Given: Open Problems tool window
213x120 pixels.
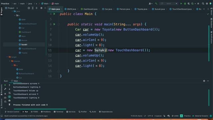Looking at the screenshot, I should coord(46,112).
